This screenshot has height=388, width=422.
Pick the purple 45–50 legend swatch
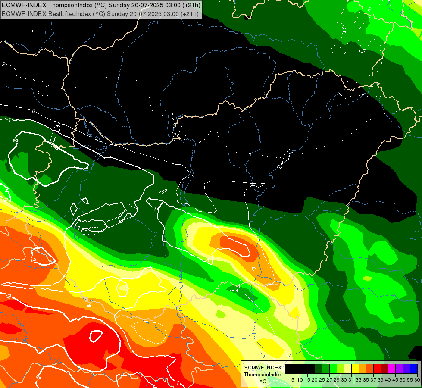(399, 369)
